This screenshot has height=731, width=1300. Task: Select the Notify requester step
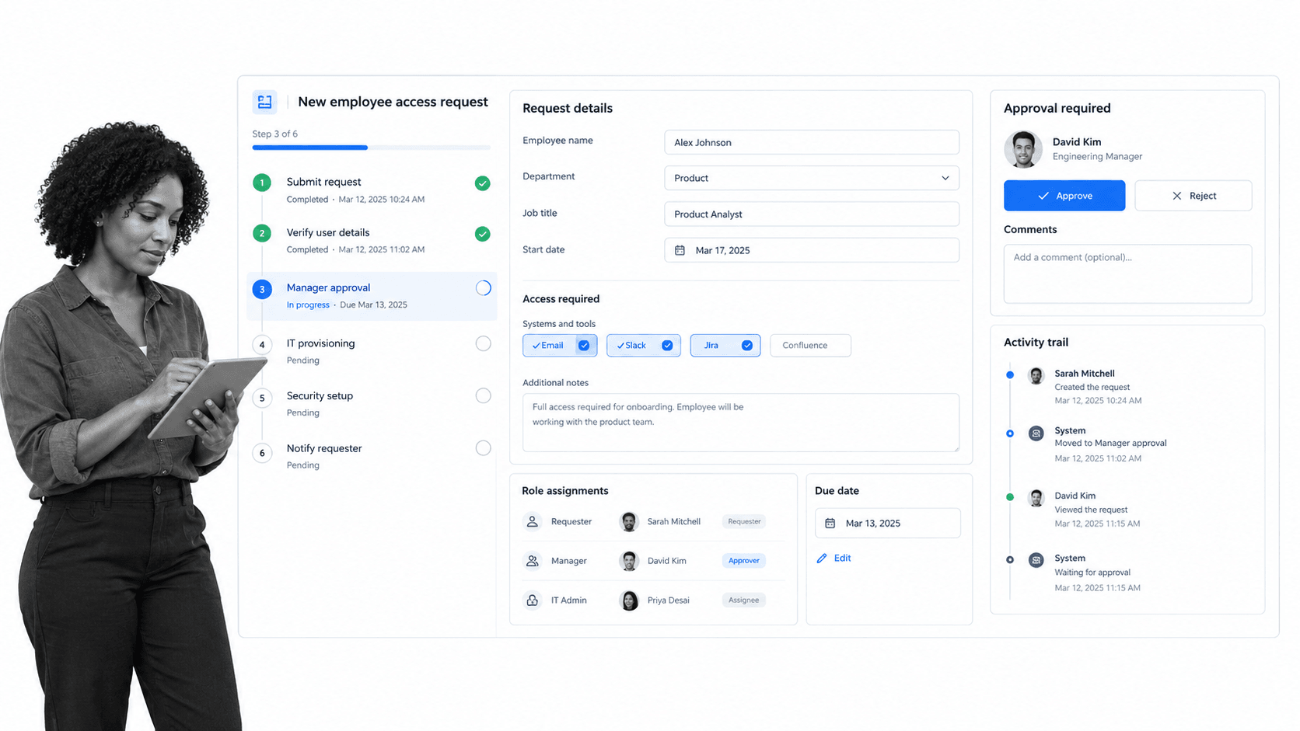[372, 456]
